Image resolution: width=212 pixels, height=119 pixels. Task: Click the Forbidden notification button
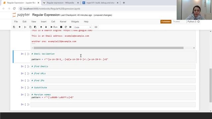tap(166, 21)
